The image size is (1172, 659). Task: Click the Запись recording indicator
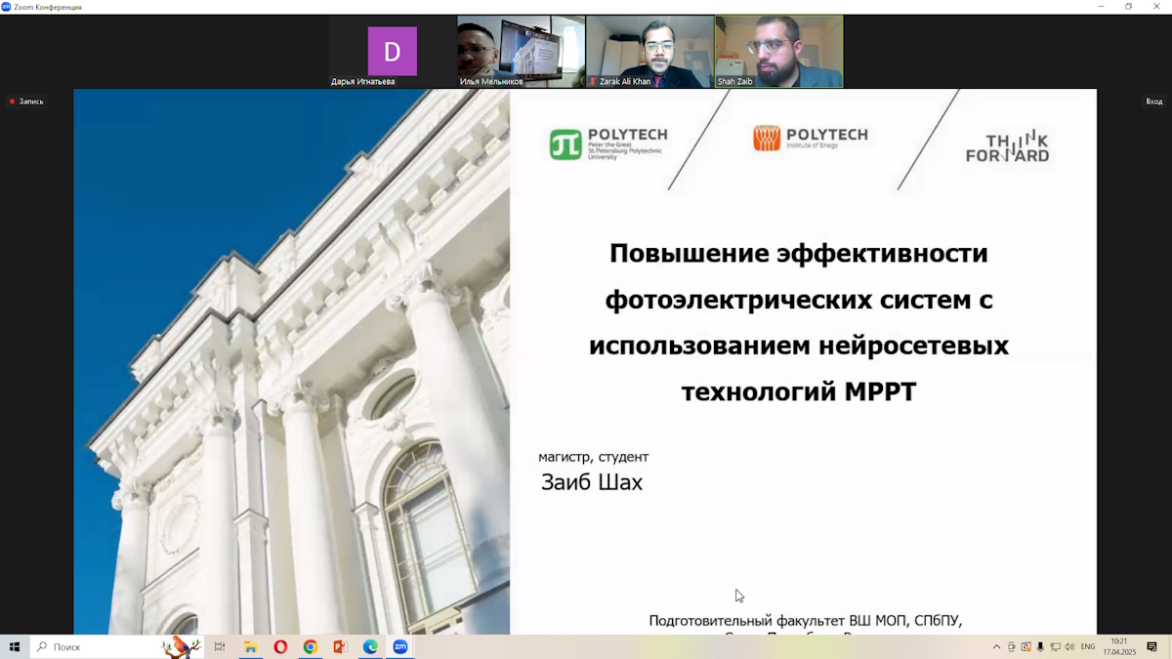click(26, 102)
